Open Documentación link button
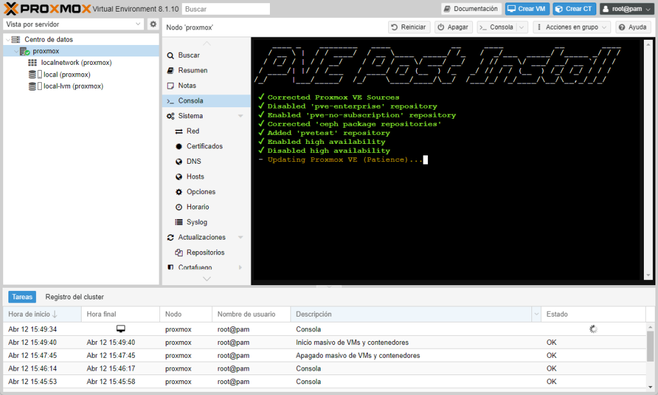Image resolution: width=658 pixels, height=395 pixels. (x=471, y=9)
